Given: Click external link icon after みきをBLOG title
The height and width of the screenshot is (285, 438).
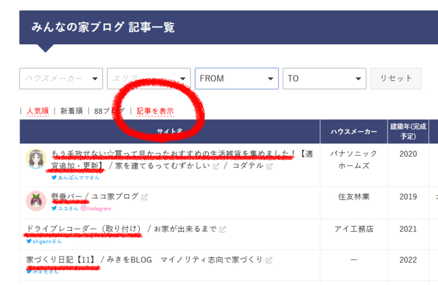Looking at the screenshot, I should 269,260.
